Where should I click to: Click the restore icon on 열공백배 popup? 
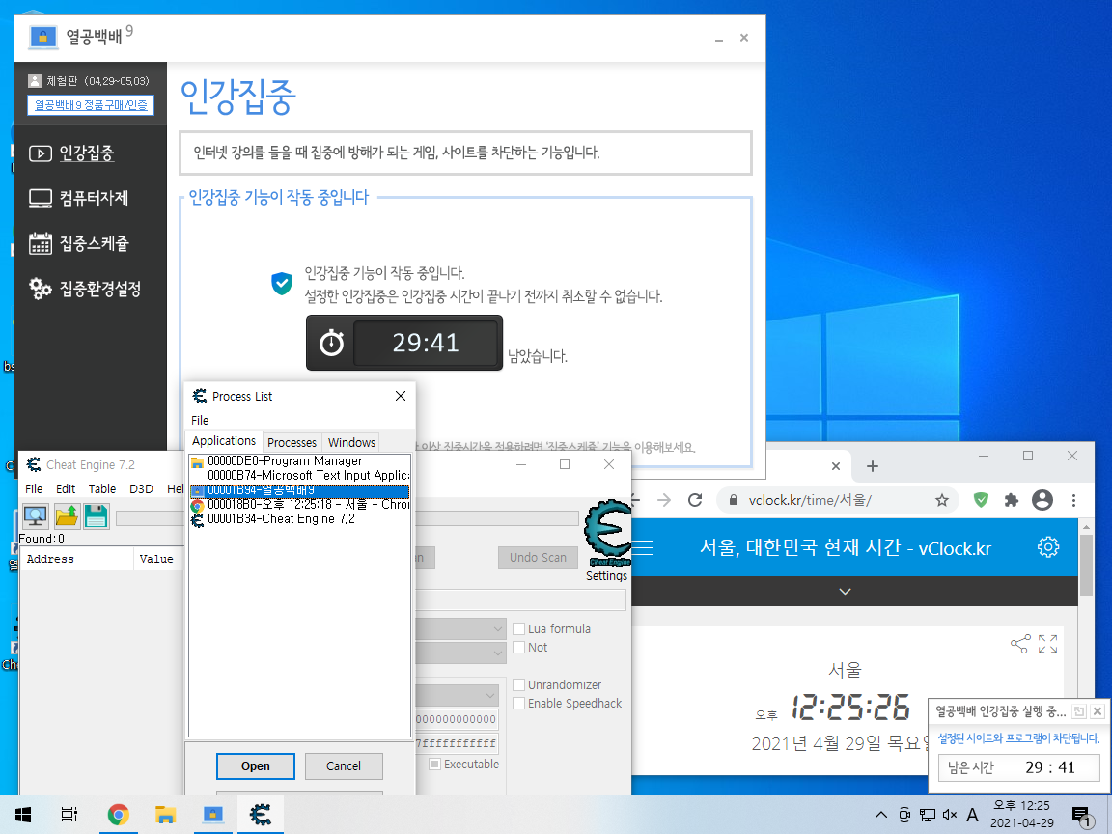click(x=1079, y=711)
